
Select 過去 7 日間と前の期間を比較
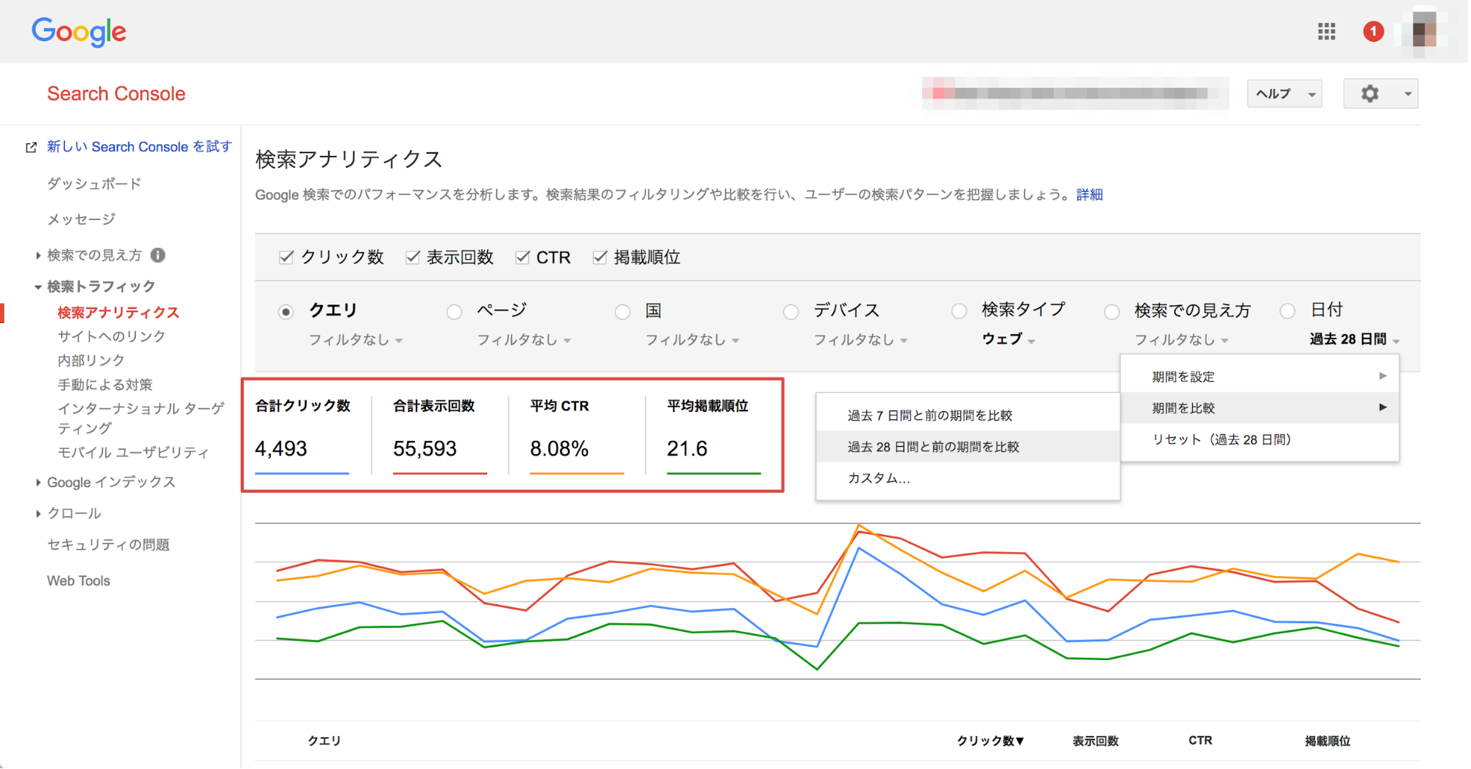[968, 416]
